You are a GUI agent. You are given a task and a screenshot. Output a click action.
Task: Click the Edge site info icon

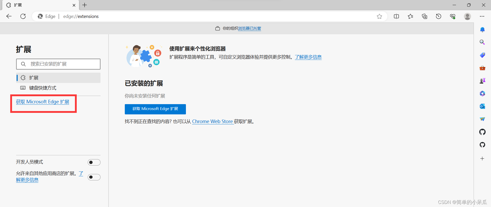pos(47,16)
